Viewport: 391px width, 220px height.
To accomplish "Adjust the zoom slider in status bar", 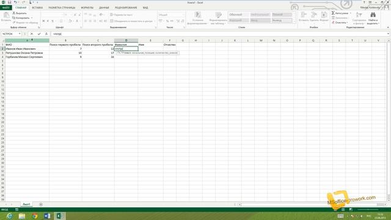I will (x=368, y=210).
